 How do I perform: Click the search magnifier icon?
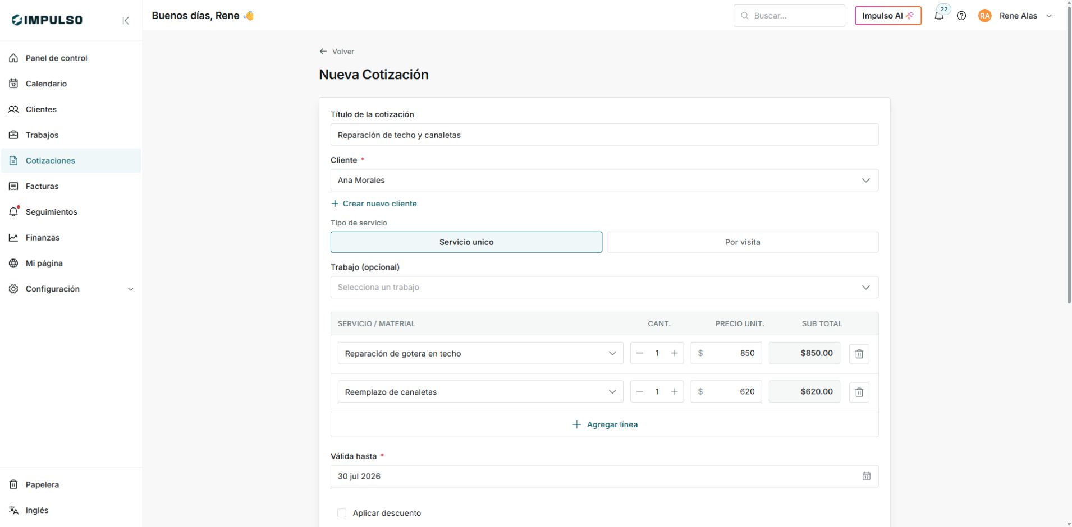tap(745, 16)
